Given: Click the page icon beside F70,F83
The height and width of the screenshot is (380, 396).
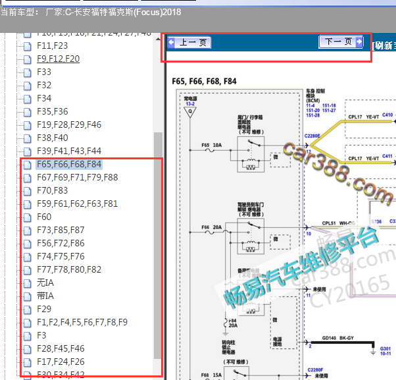Looking at the screenshot, I should point(27,191).
